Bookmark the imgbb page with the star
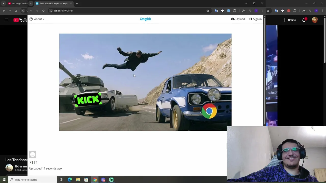Screen dimensions: 326x183 (208, 11)
